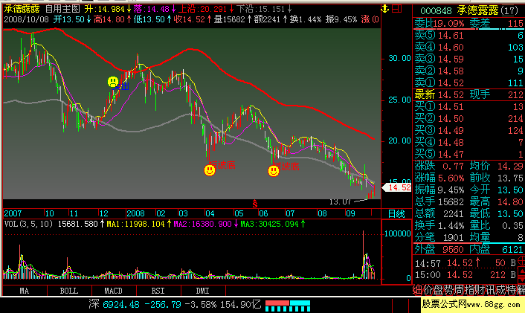This screenshot has height=313, width=525.
Task: Click the VOL(3,5,10) indicator label
Action: tap(28, 224)
